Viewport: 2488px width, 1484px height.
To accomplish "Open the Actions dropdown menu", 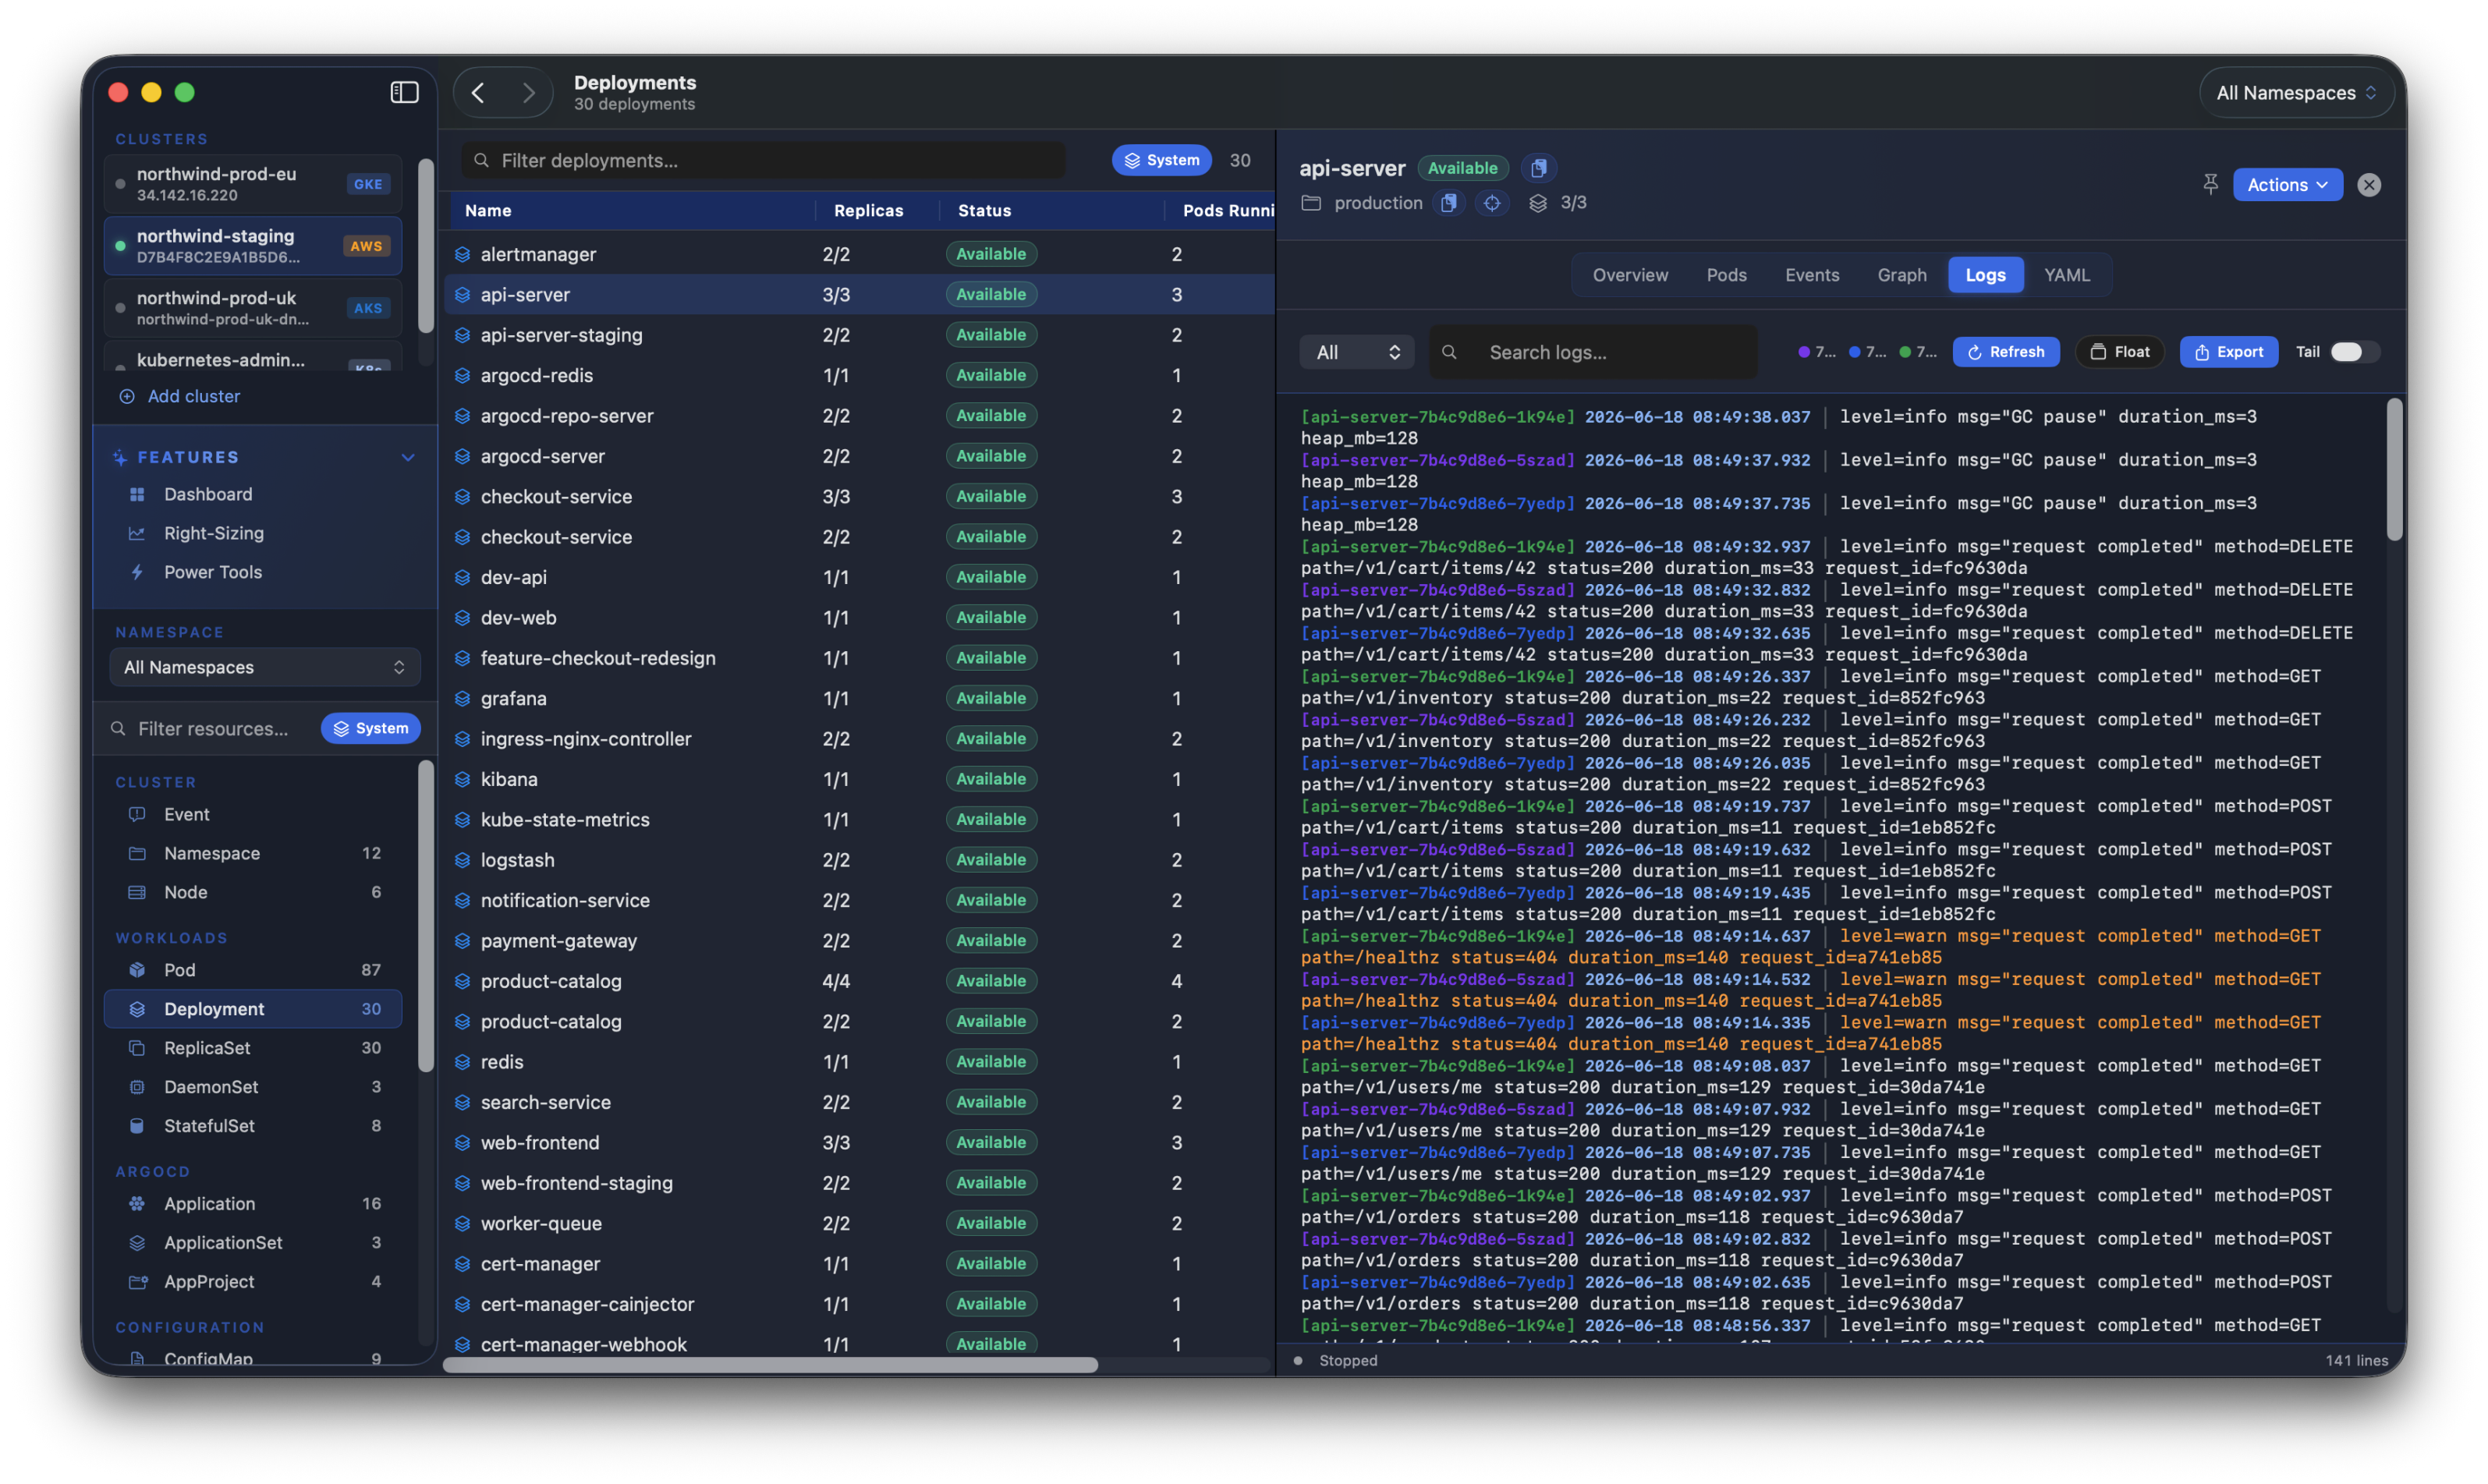I will (2287, 184).
